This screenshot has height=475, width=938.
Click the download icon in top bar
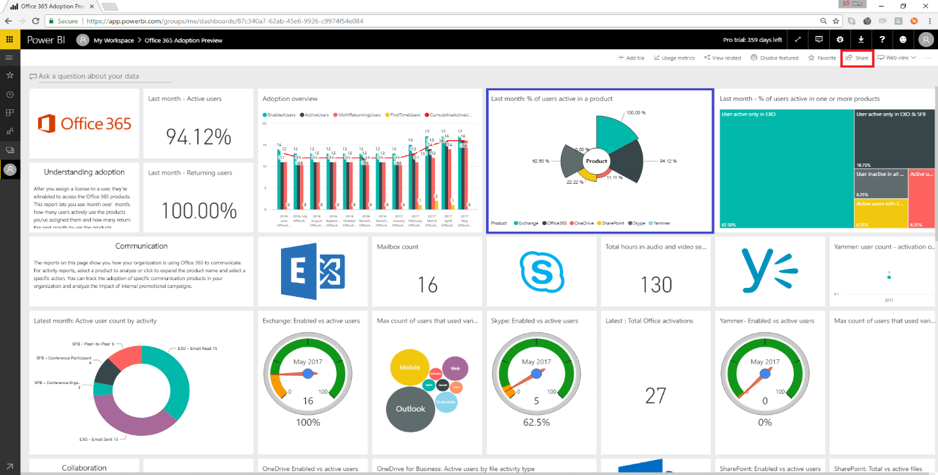point(861,39)
